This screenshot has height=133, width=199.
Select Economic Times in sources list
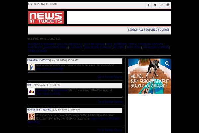click(125, 44)
